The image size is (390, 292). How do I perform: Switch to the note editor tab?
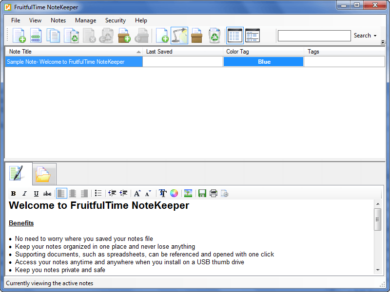point(18,173)
